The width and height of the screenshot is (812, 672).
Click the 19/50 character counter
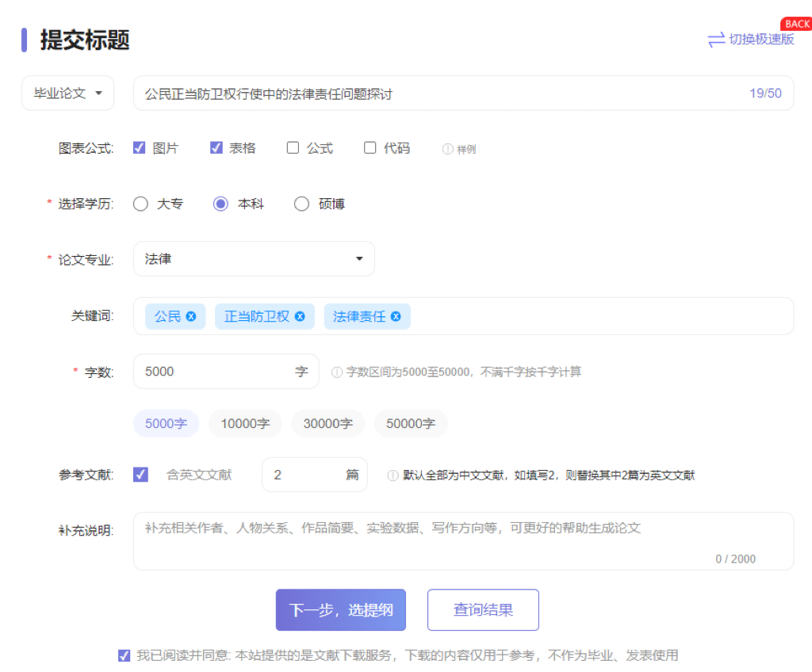[765, 94]
